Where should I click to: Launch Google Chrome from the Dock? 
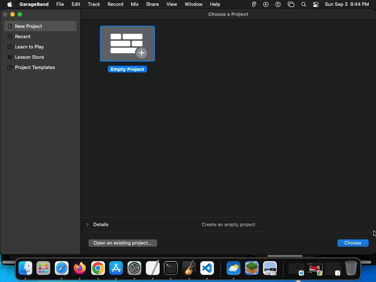(98, 268)
